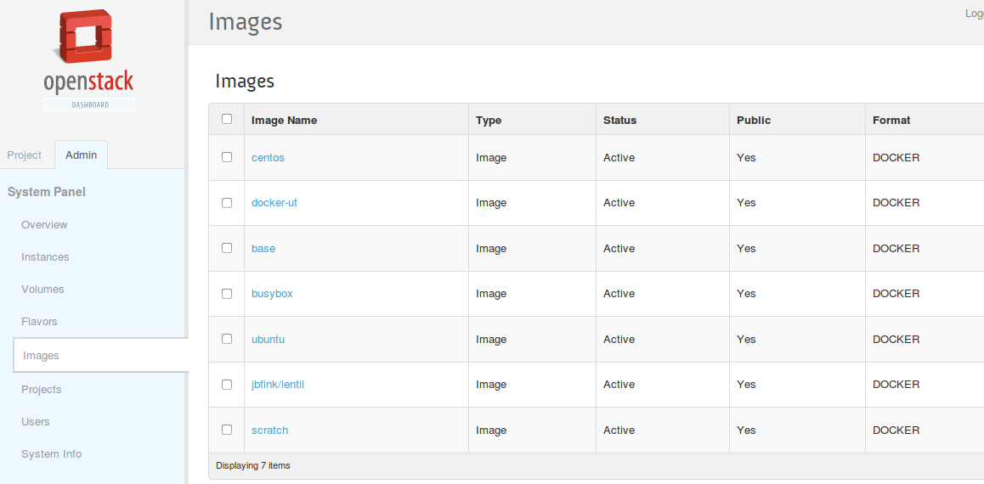Click the jbfink/lentil image link
The width and height of the screenshot is (984, 484).
[x=278, y=385]
